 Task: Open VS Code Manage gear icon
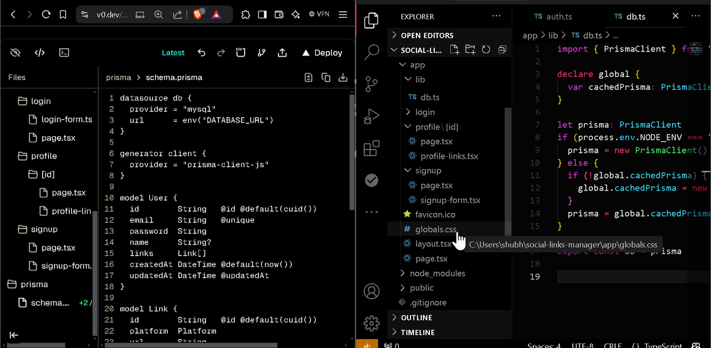[371, 323]
